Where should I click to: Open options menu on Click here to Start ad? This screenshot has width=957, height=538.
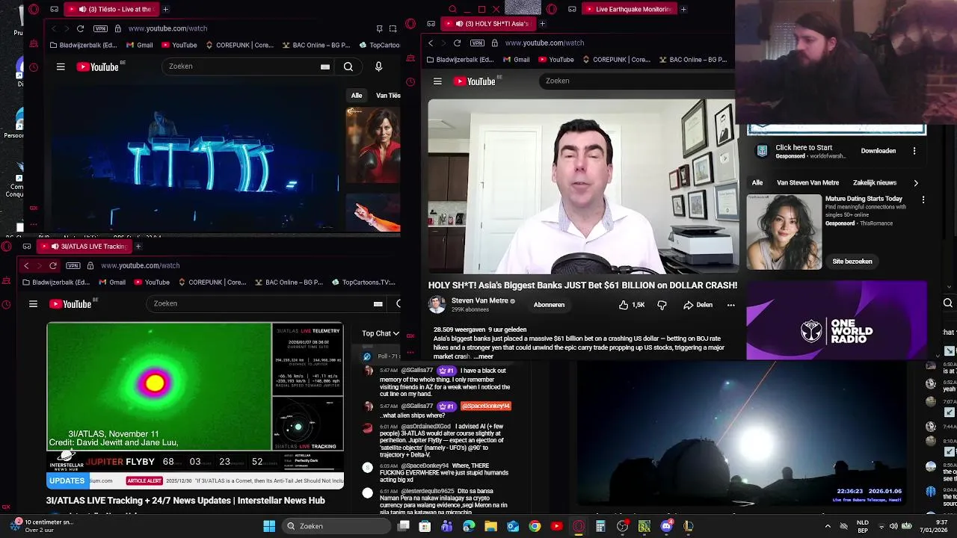(914, 151)
